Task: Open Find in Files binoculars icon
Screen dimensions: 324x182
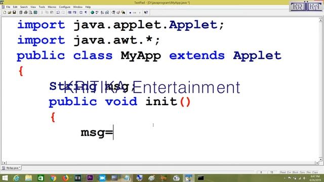Action: [123, 12]
